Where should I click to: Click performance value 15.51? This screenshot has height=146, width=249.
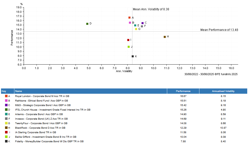[183, 101]
